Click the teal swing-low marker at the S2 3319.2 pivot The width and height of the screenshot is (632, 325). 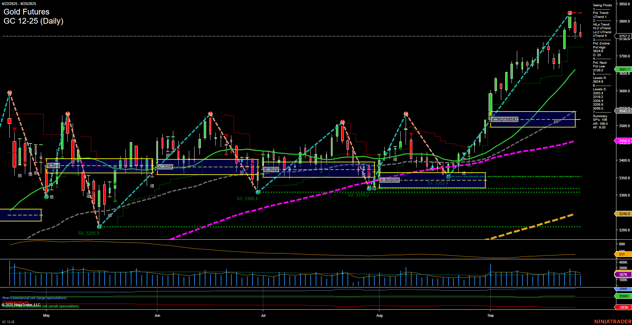pyautogui.click(x=369, y=188)
